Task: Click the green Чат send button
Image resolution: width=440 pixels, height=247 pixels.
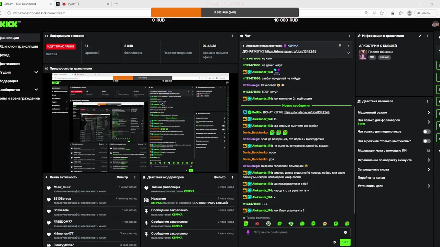Action: pos(345,242)
